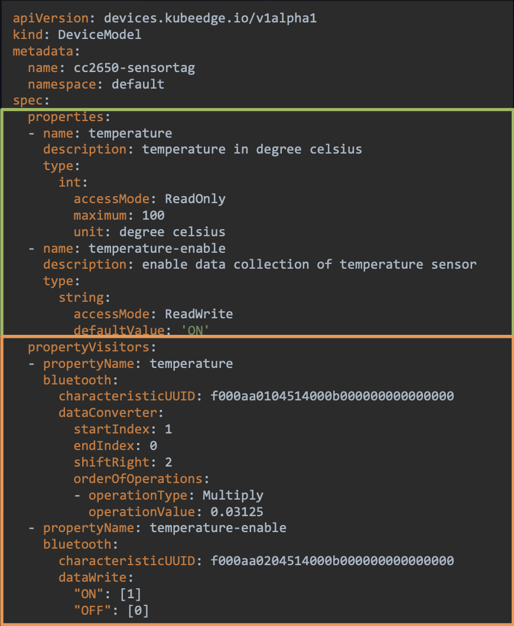
Task: Select the text 'temperature in degree celsius'
Action: (252, 149)
